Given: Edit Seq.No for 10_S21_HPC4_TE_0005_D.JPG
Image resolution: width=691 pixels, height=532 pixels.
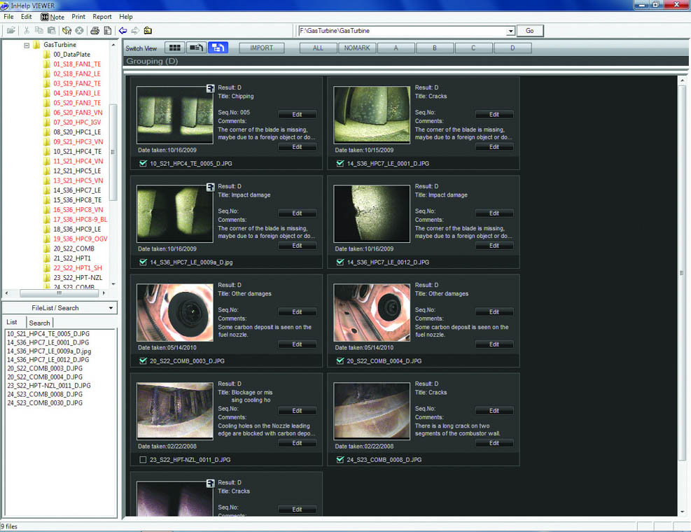Looking at the screenshot, I should coord(297,115).
